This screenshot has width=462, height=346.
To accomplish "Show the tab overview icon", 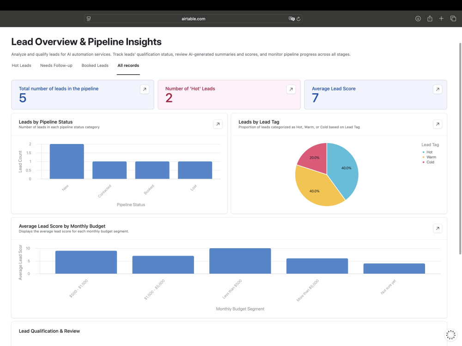I will 453,18.
